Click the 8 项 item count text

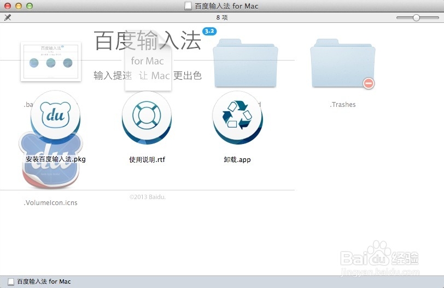click(x=222, y=17)
